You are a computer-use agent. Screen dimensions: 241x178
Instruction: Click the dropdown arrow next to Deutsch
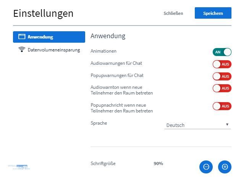[x=227, y=125]
